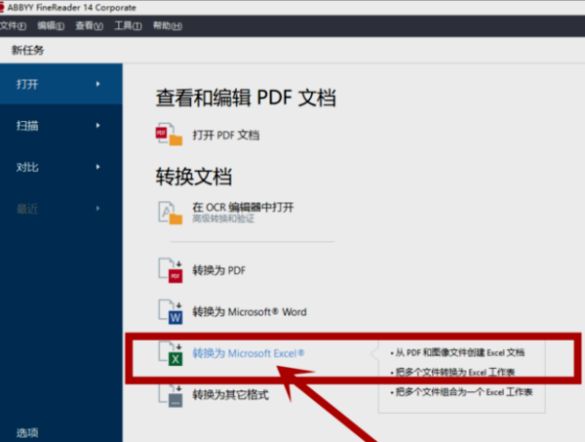The height and width of the screenshot is (442, 585).
Task: Expand the arrow next to 打开
Action: (97, 84)
